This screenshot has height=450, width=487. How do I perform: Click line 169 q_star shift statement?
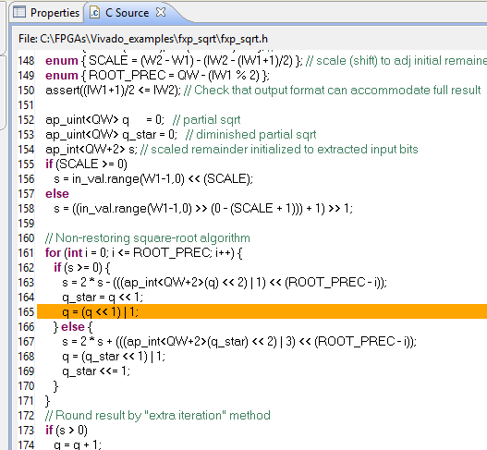(x=96, y=371)
